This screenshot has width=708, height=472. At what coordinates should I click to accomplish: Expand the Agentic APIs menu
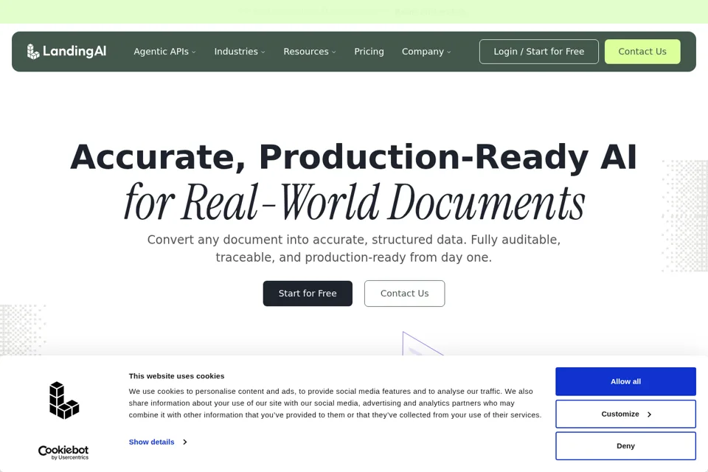coord(164,52)
